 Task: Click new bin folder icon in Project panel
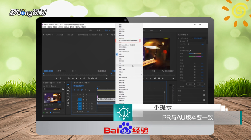coord(63,89)
